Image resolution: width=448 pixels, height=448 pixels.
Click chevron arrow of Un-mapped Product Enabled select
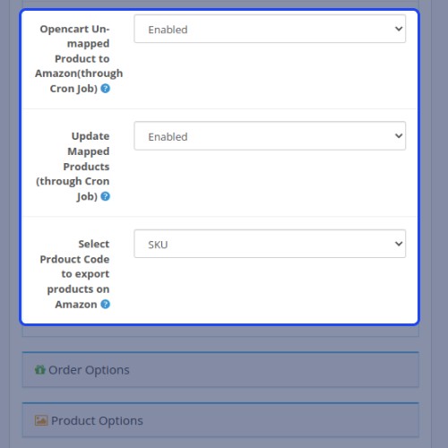point(399,29)
